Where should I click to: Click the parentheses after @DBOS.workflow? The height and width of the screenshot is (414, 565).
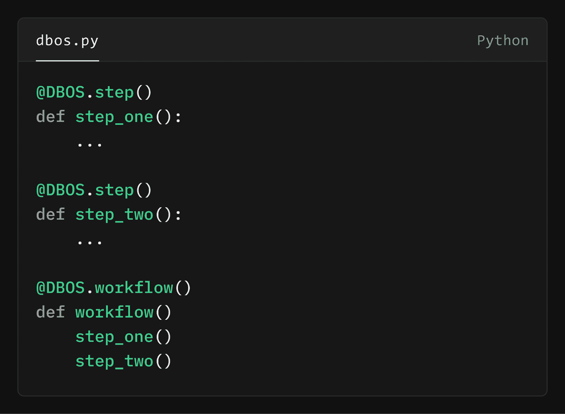tap(183, 288)
